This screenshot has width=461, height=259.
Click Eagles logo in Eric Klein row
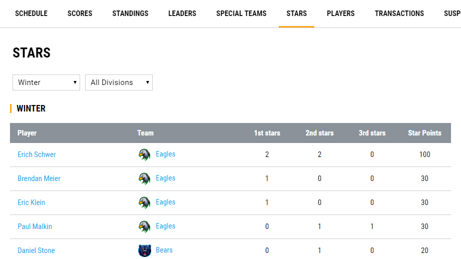[144, 202]
